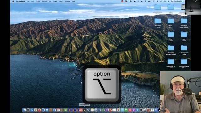Viewport: 201px width, 113px height.
Task: Click the Do Not Disturb moon icon
Action: coord(135,1)
